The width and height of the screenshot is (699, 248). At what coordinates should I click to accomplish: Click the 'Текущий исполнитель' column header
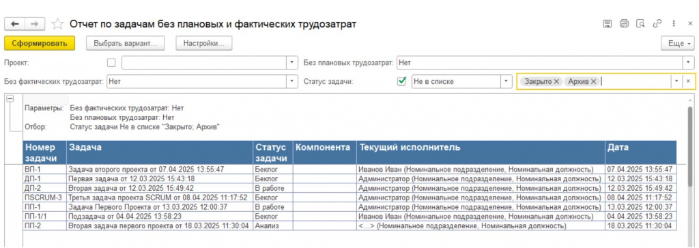(x=481, y=153)
